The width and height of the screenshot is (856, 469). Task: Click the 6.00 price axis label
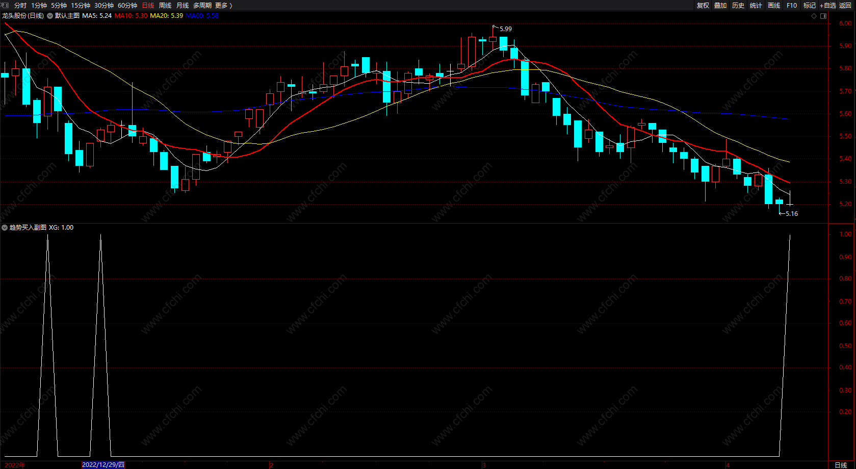(x=845, y=23)
